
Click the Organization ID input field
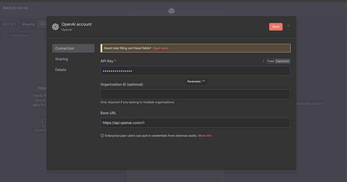point(195,94)
